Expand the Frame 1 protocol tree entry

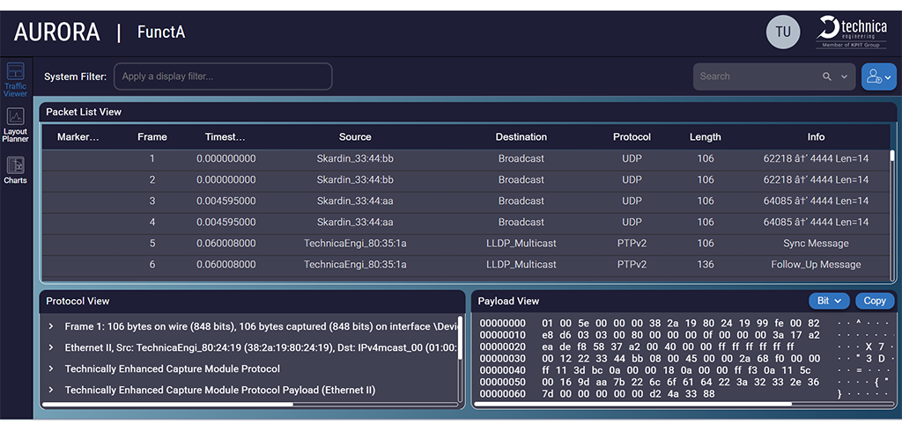pyautogui.click(x=51, y=326)
